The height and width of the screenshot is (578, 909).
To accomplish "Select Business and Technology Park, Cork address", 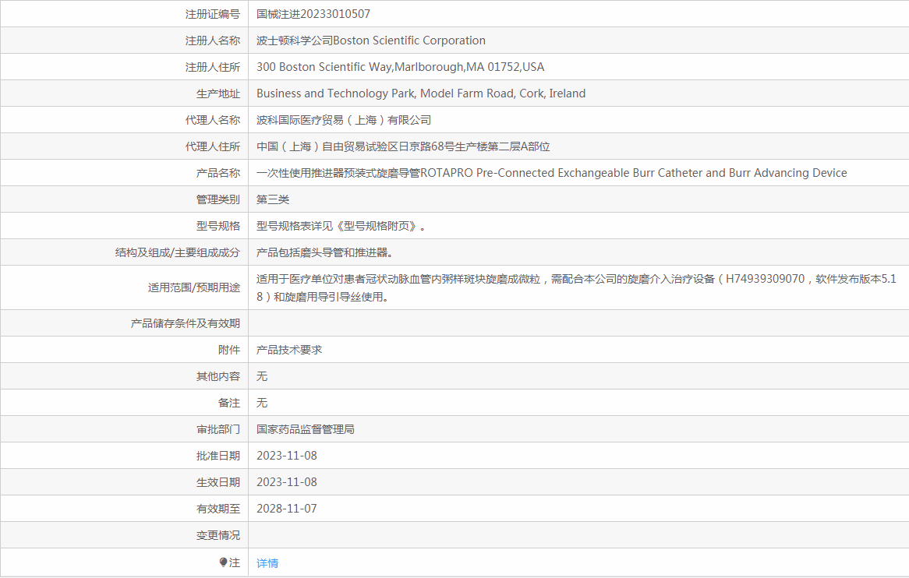I will 421,93.
